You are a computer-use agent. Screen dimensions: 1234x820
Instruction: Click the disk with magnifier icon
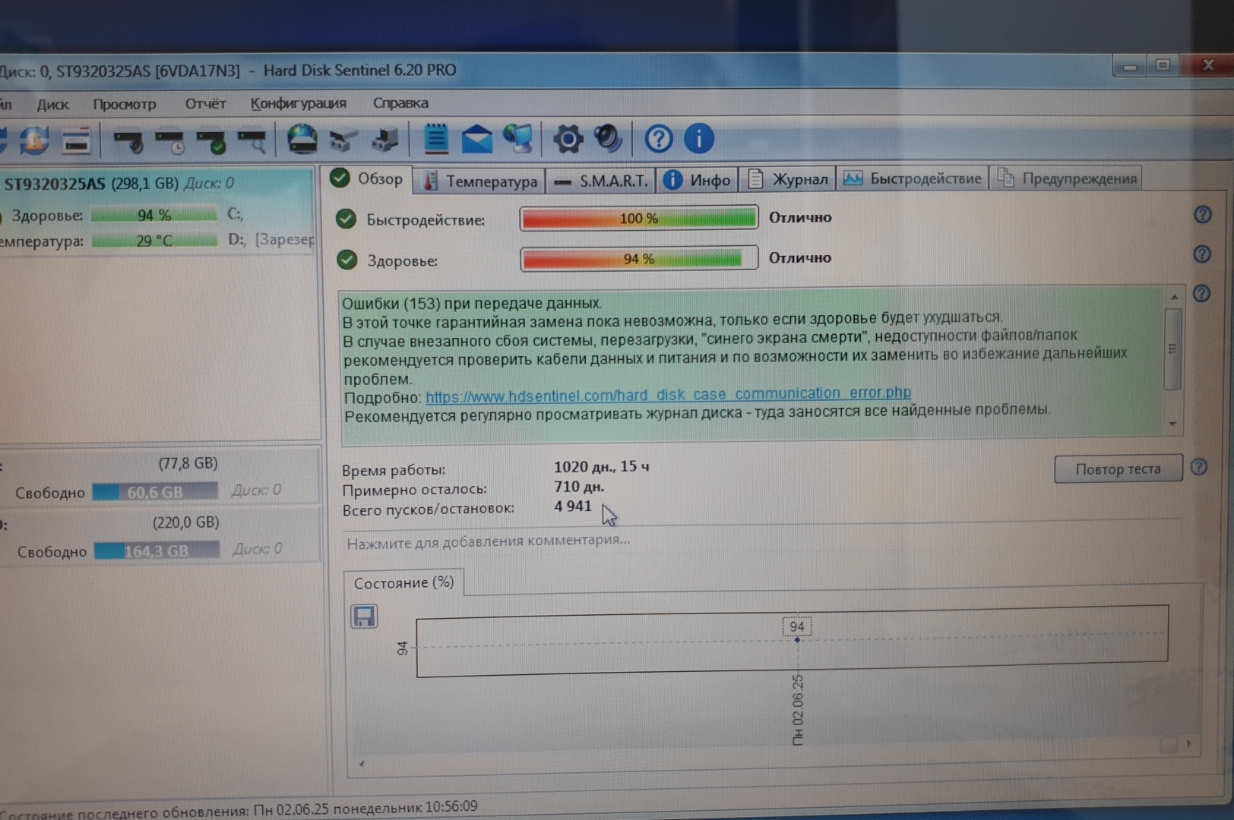252,141
